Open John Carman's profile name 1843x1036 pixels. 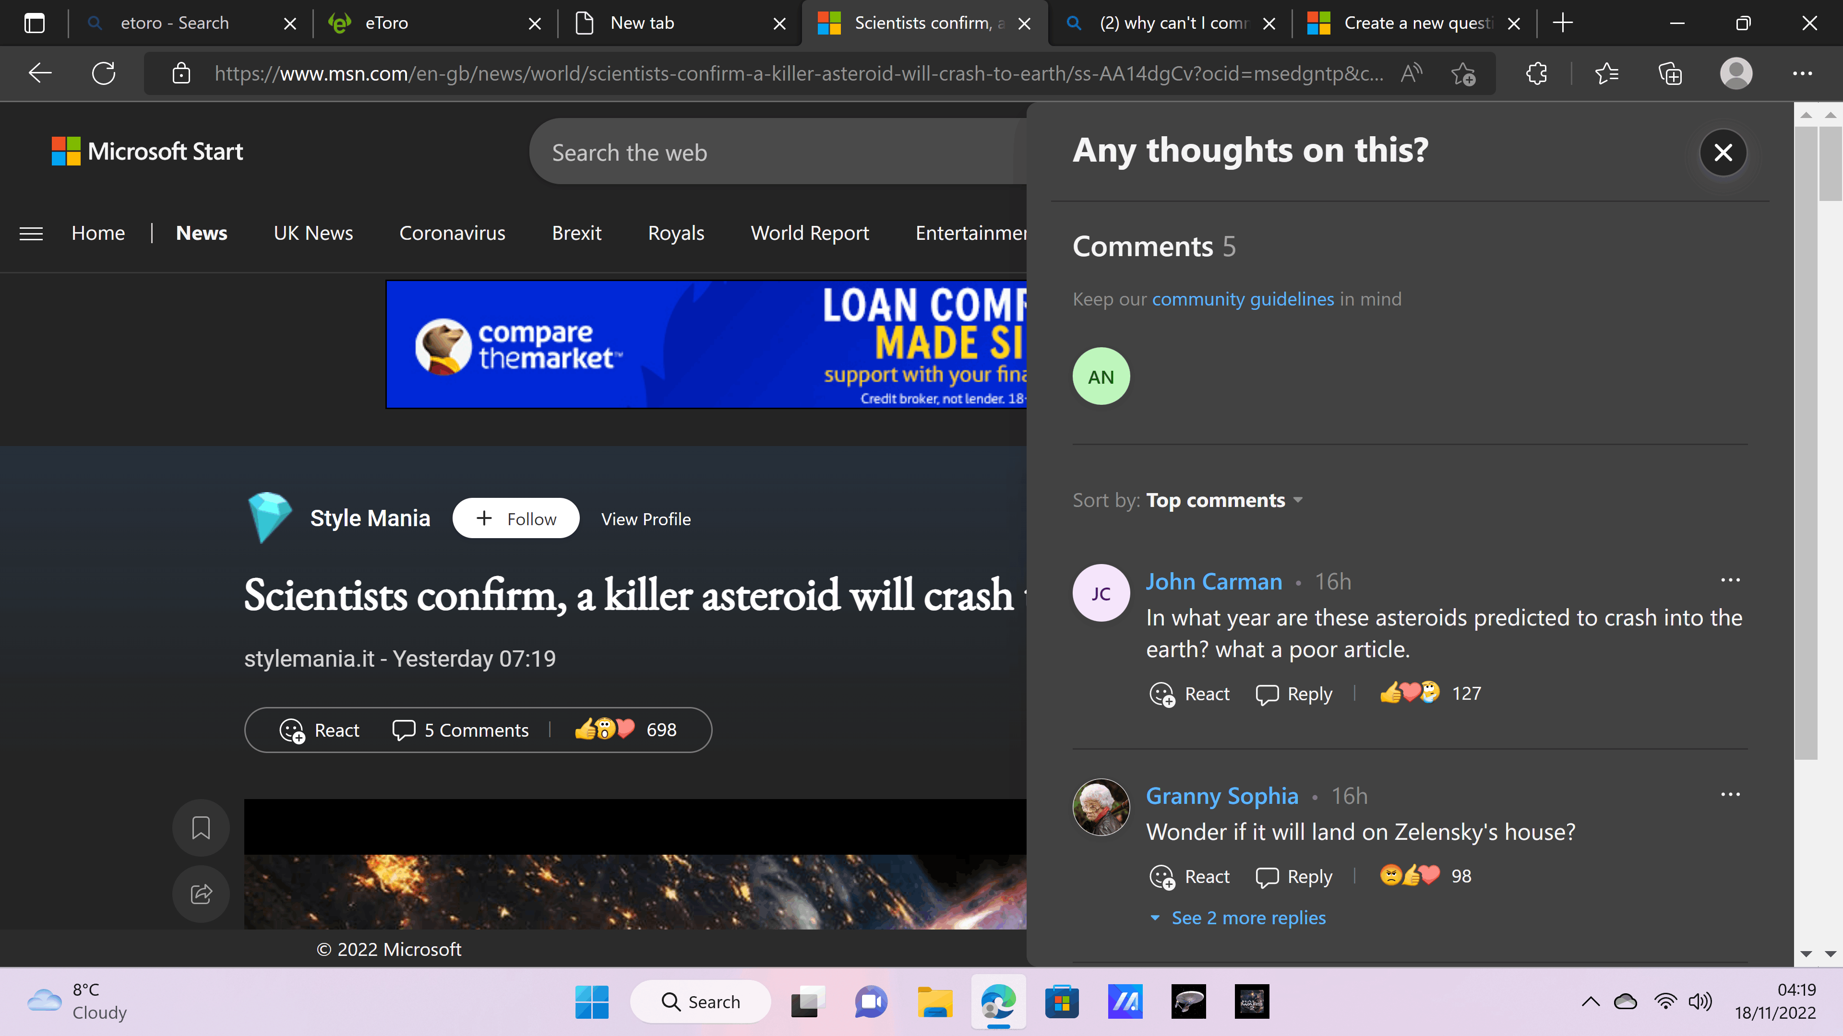[x=1214, y=581]
